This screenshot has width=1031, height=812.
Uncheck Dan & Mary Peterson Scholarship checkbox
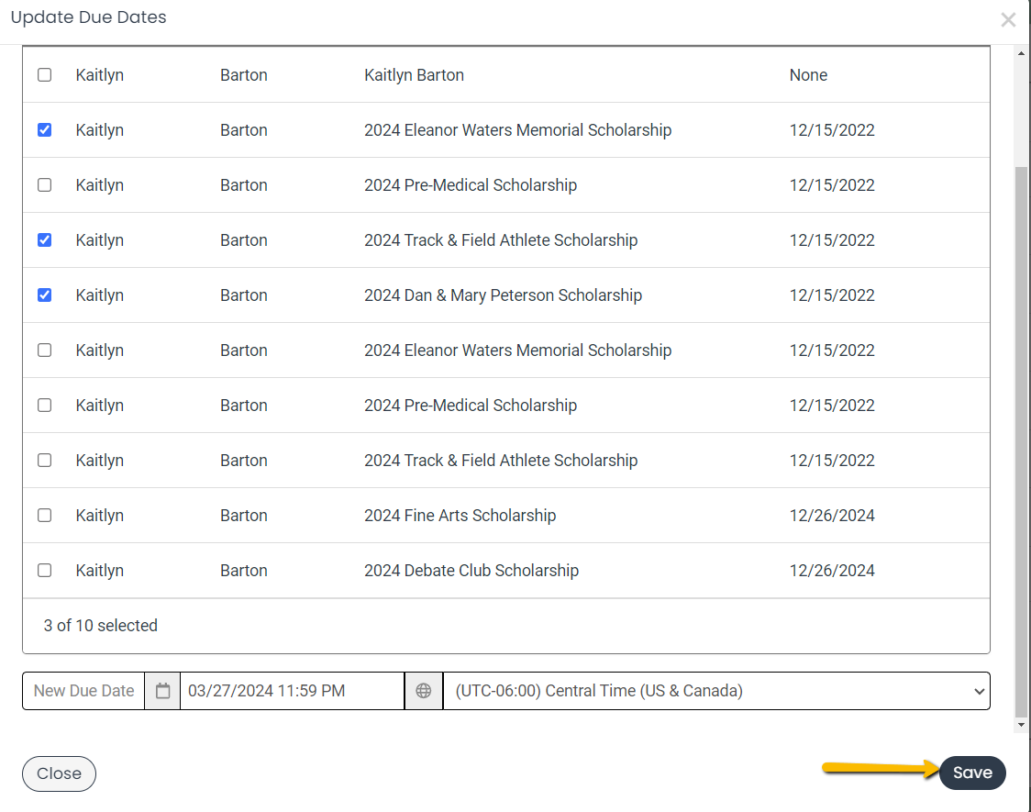tap(45, 295)
